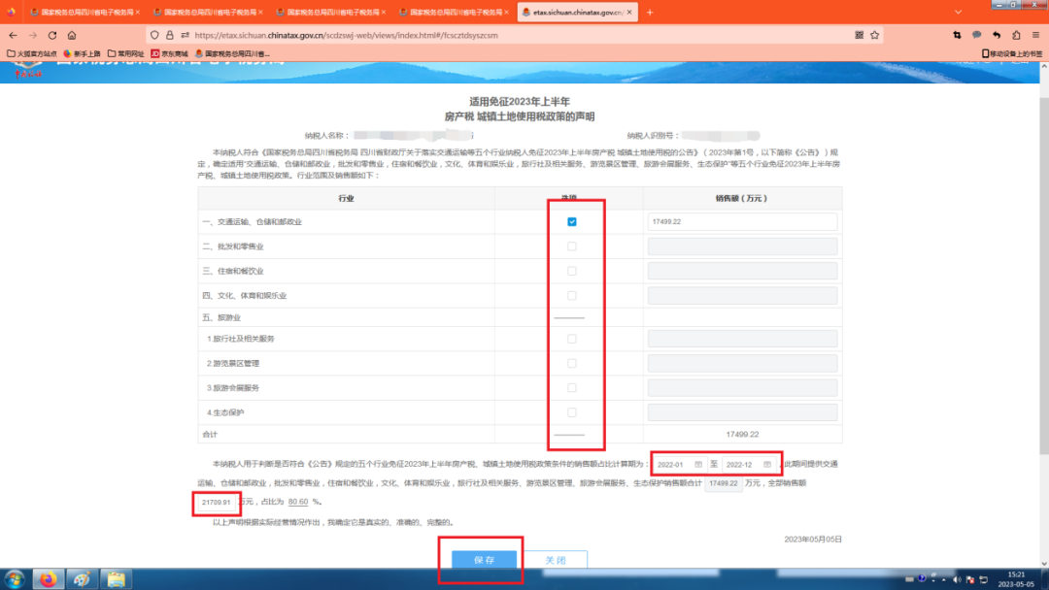This screenshot has height=590, width=1049.
Task: Click the 批发和零售业 sales amount field
Action: click(x=742, y=246)
